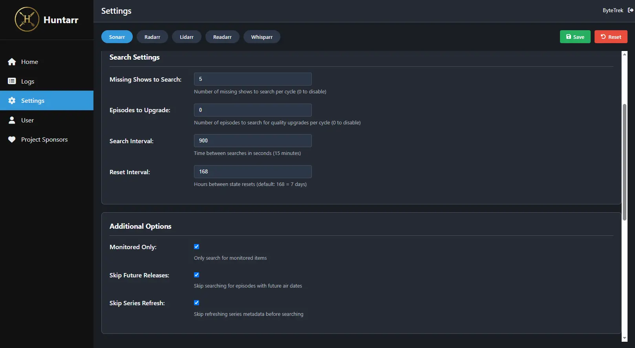Toggle the Skip Future Releases checkbox
This screenshot has width=635, height=348.
pyautogui.click(x=197, y=275)
